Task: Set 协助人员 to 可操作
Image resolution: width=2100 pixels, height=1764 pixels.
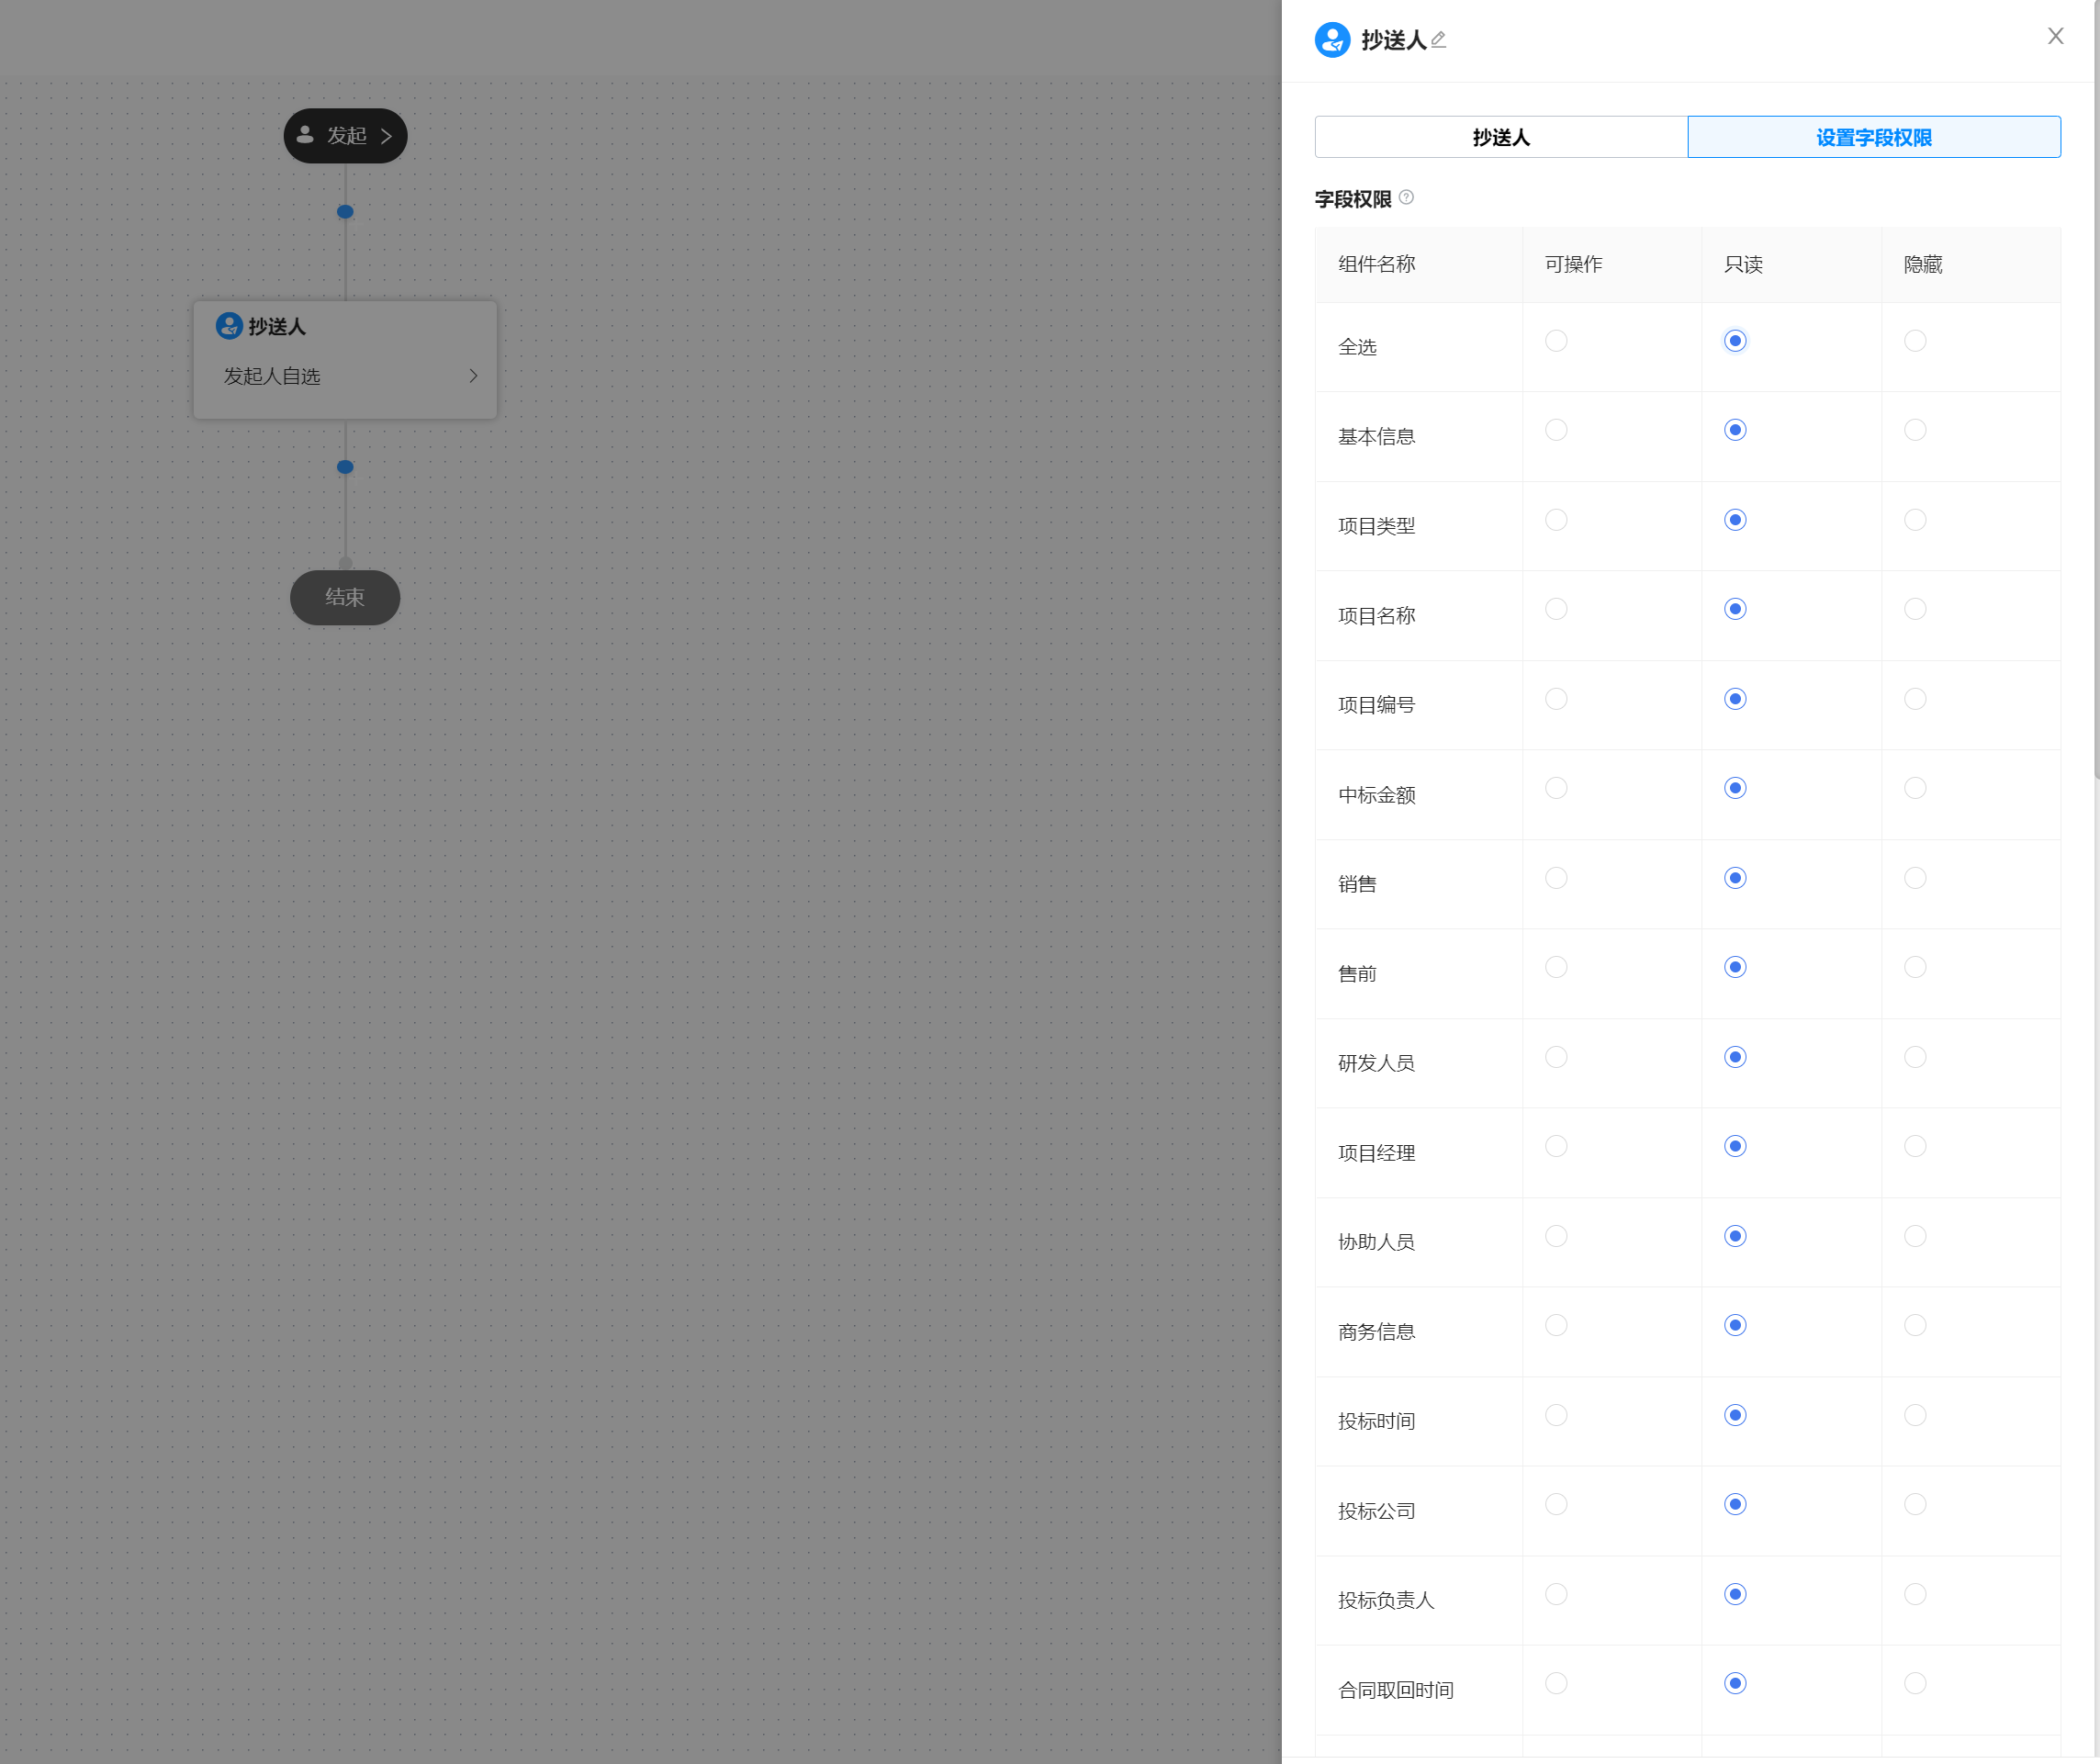Action: pos(1556,1236)
